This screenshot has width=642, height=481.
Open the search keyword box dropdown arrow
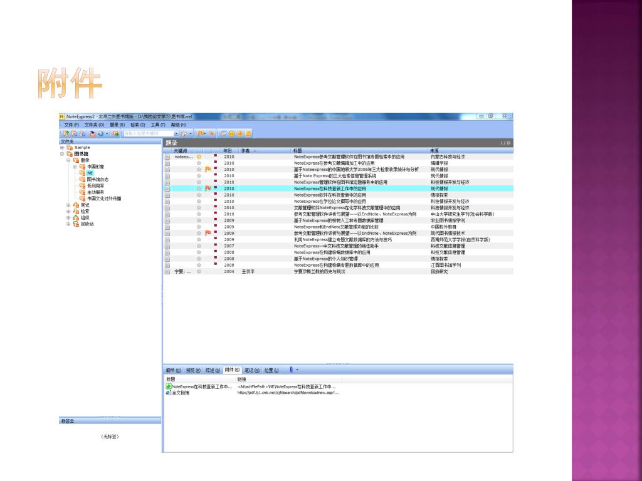[176, 133]
